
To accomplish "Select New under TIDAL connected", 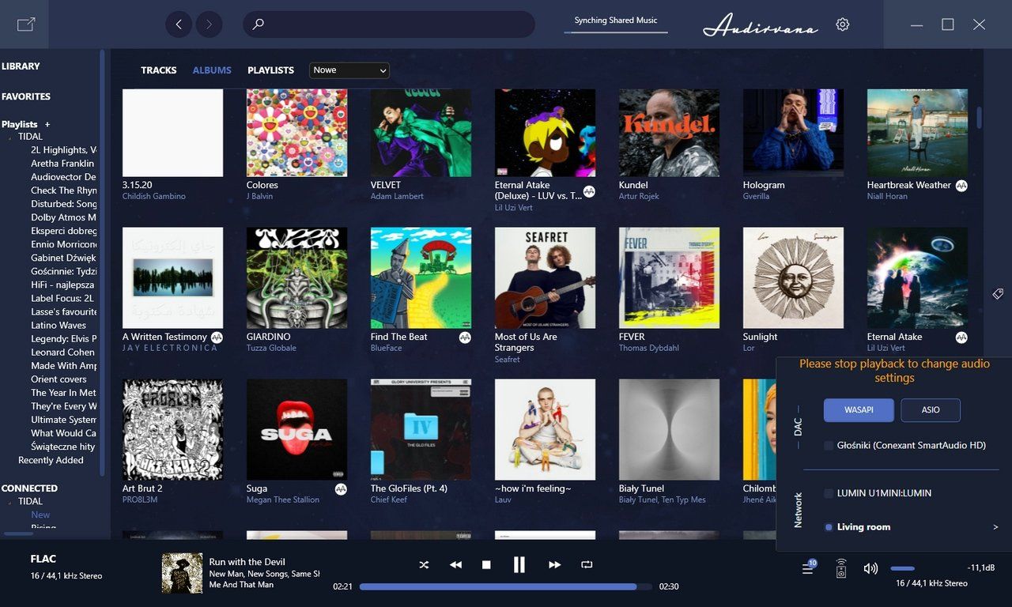I will pyautogui.click(x=40, y=515).
